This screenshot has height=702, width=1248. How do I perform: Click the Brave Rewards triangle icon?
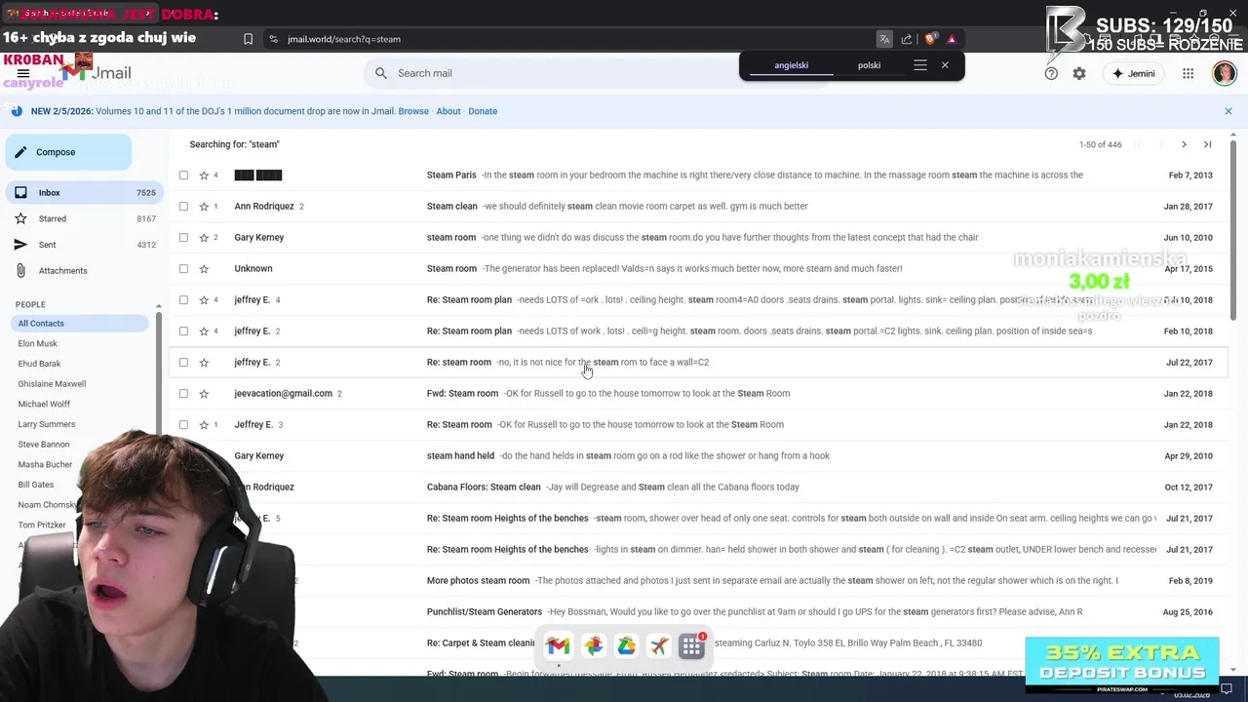952,39
